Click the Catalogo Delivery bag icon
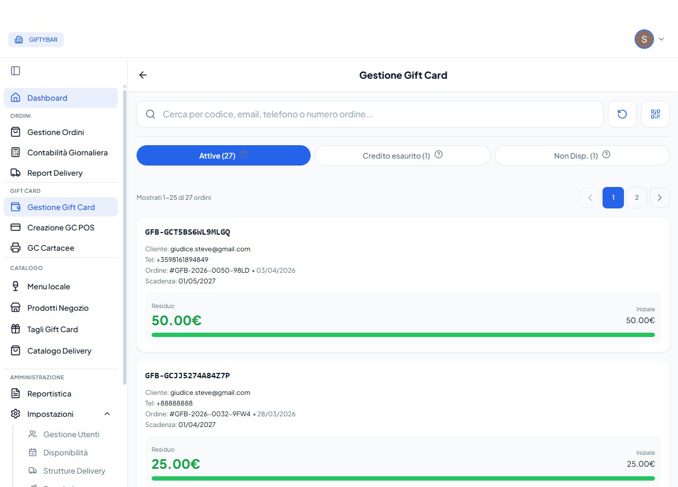This screenshot has width=678, height=487. [x=16, y=351]
